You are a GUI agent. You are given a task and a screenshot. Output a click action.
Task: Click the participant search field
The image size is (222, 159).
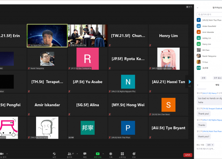tap(210, 15)
